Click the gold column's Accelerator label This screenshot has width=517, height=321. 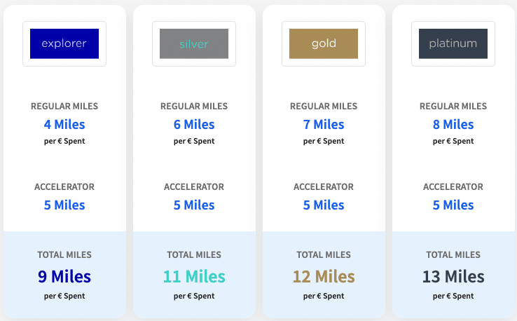coord(324,187)
